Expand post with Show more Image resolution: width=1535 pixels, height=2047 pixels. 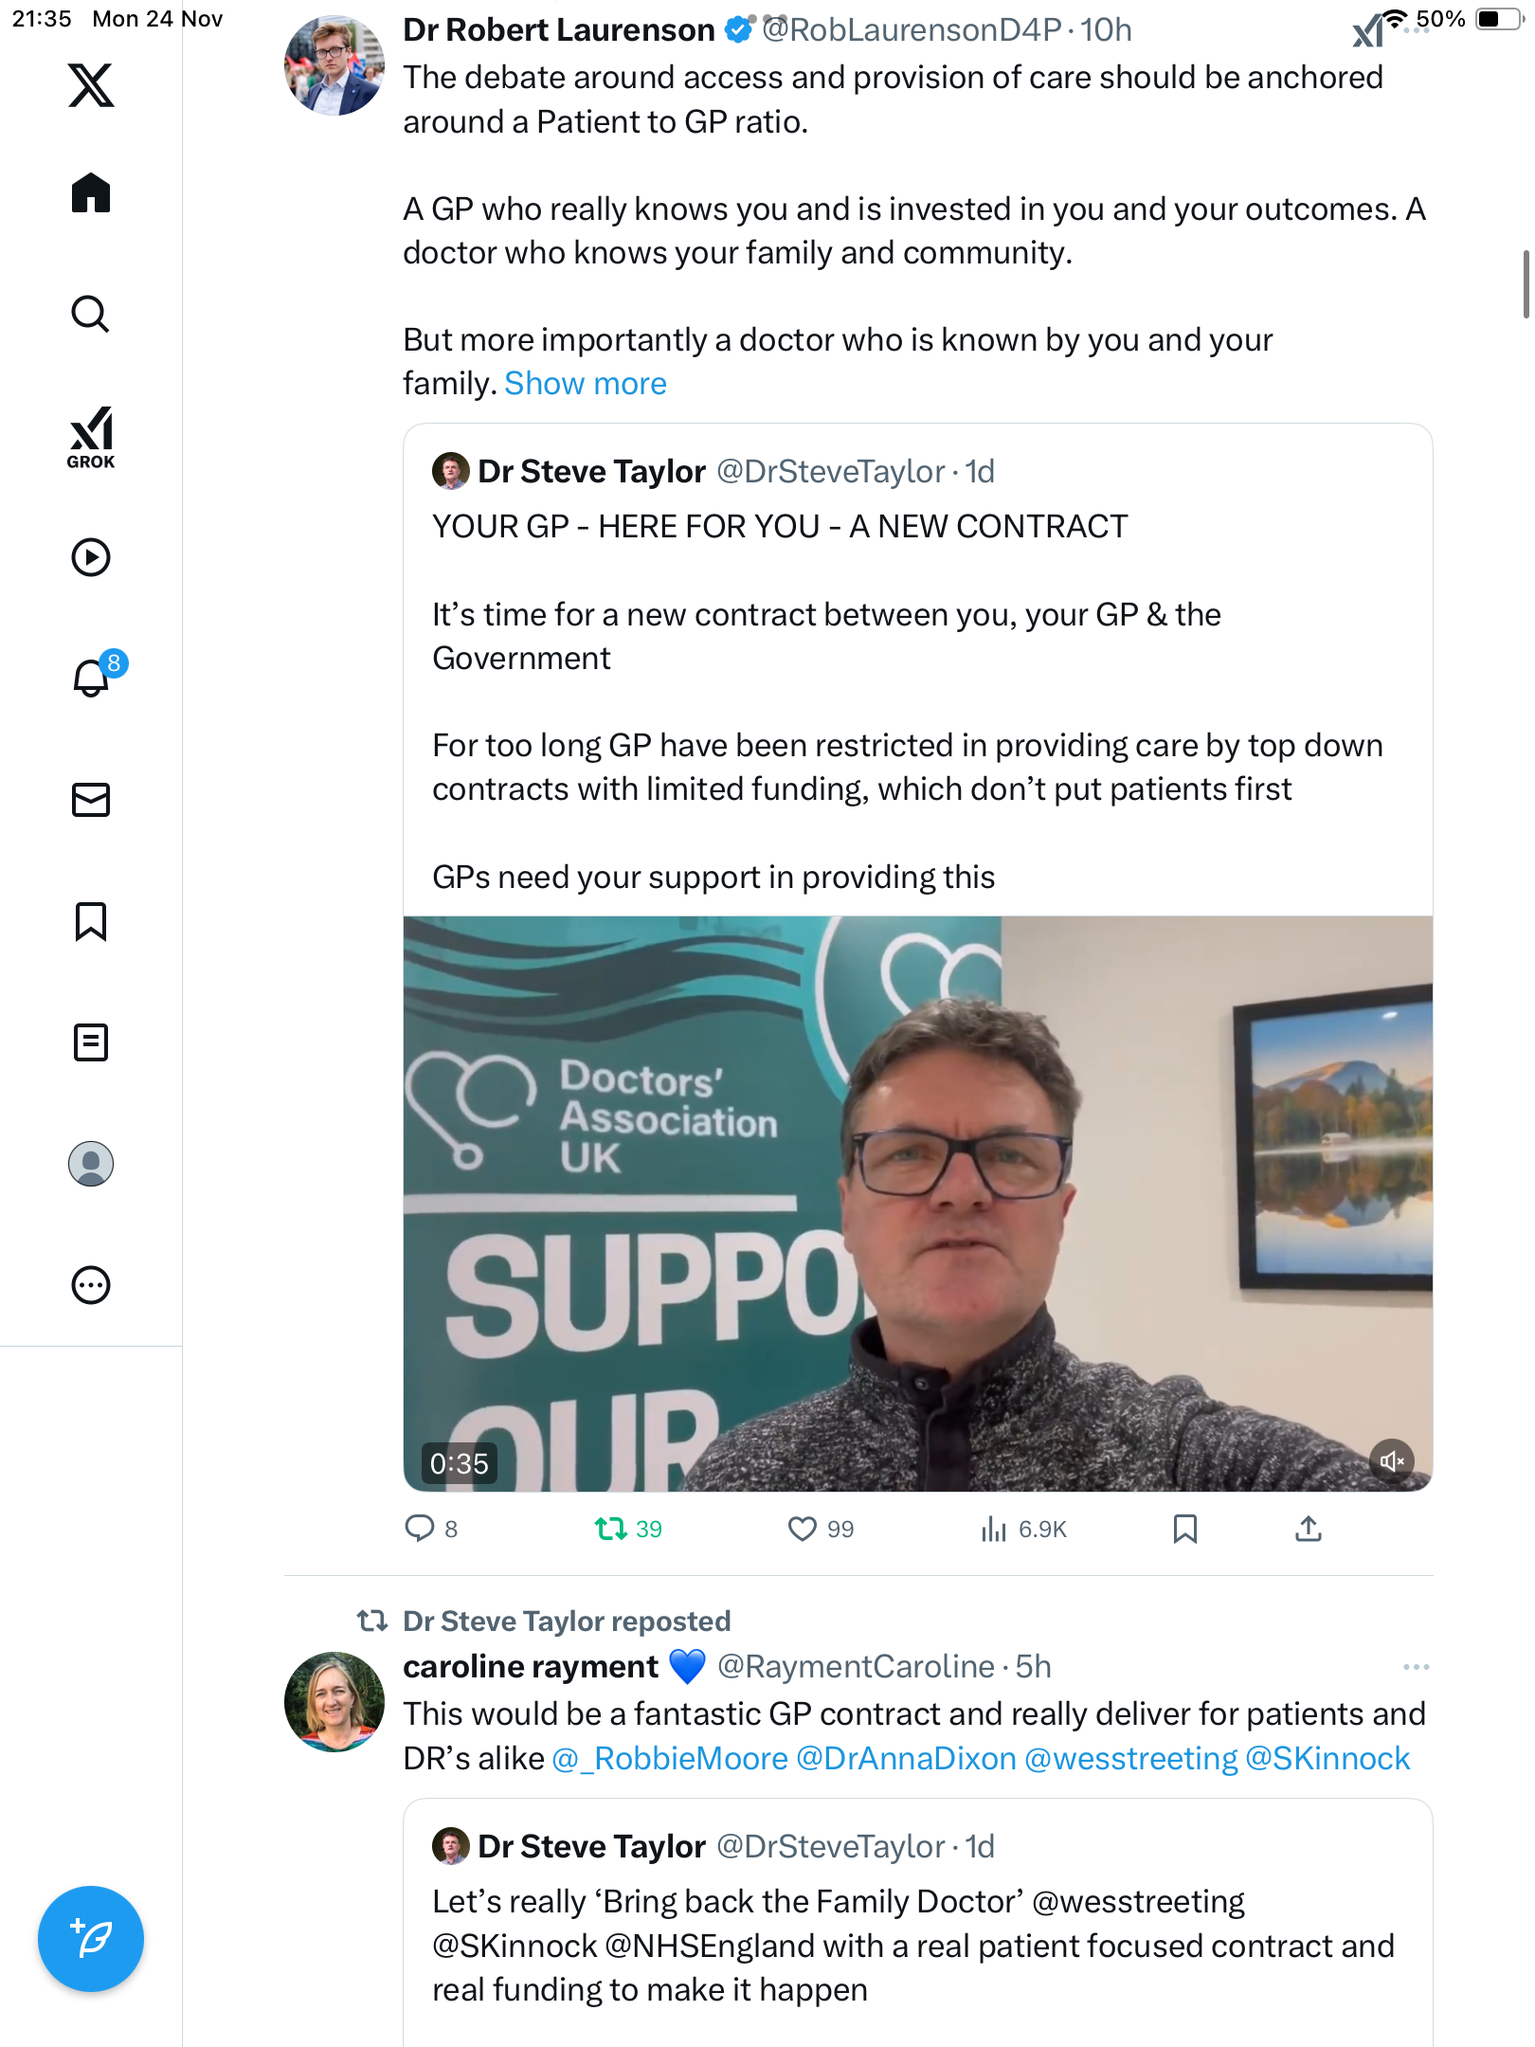tap(586, 384)
